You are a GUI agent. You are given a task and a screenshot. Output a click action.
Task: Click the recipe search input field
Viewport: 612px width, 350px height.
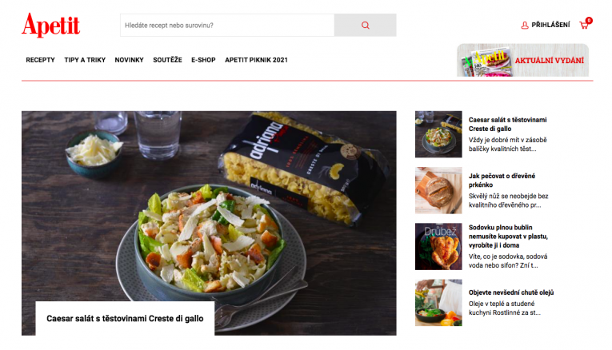click(227, 26)
